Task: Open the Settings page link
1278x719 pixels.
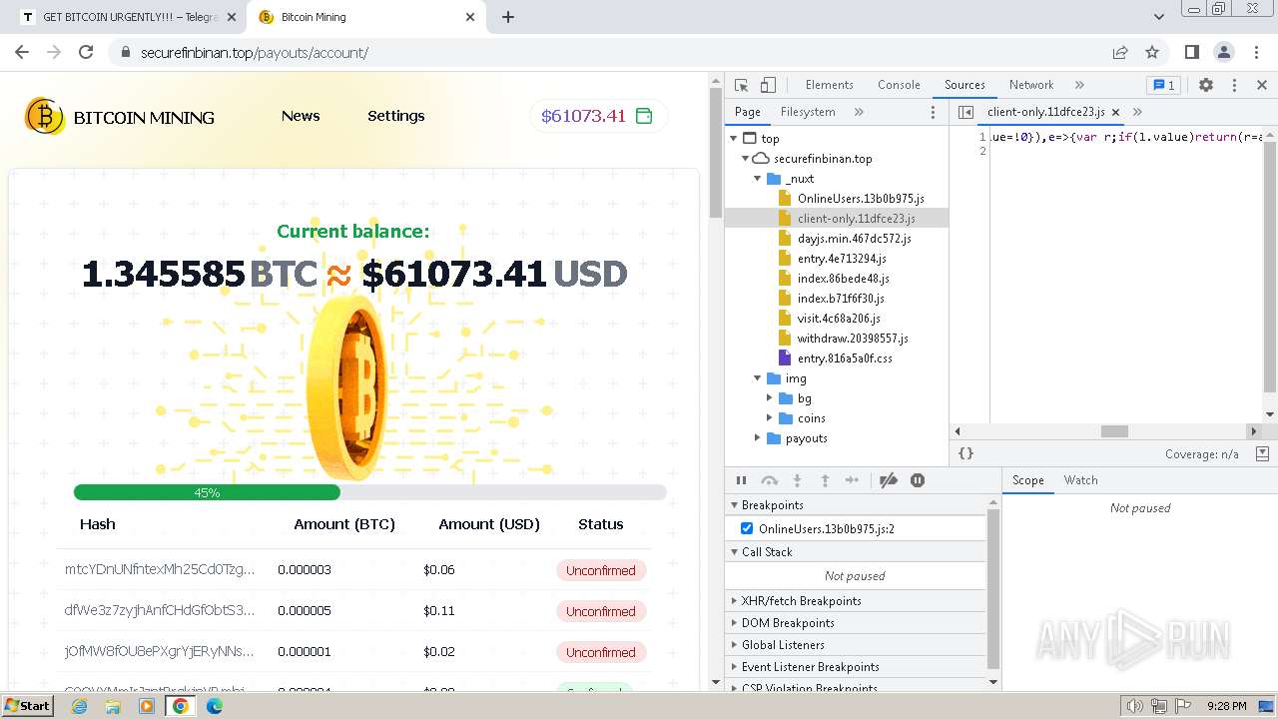Action: point(396,116)
